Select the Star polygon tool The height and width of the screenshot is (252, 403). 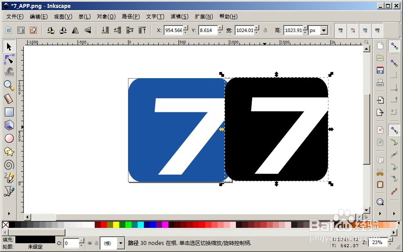coord(9,151)
